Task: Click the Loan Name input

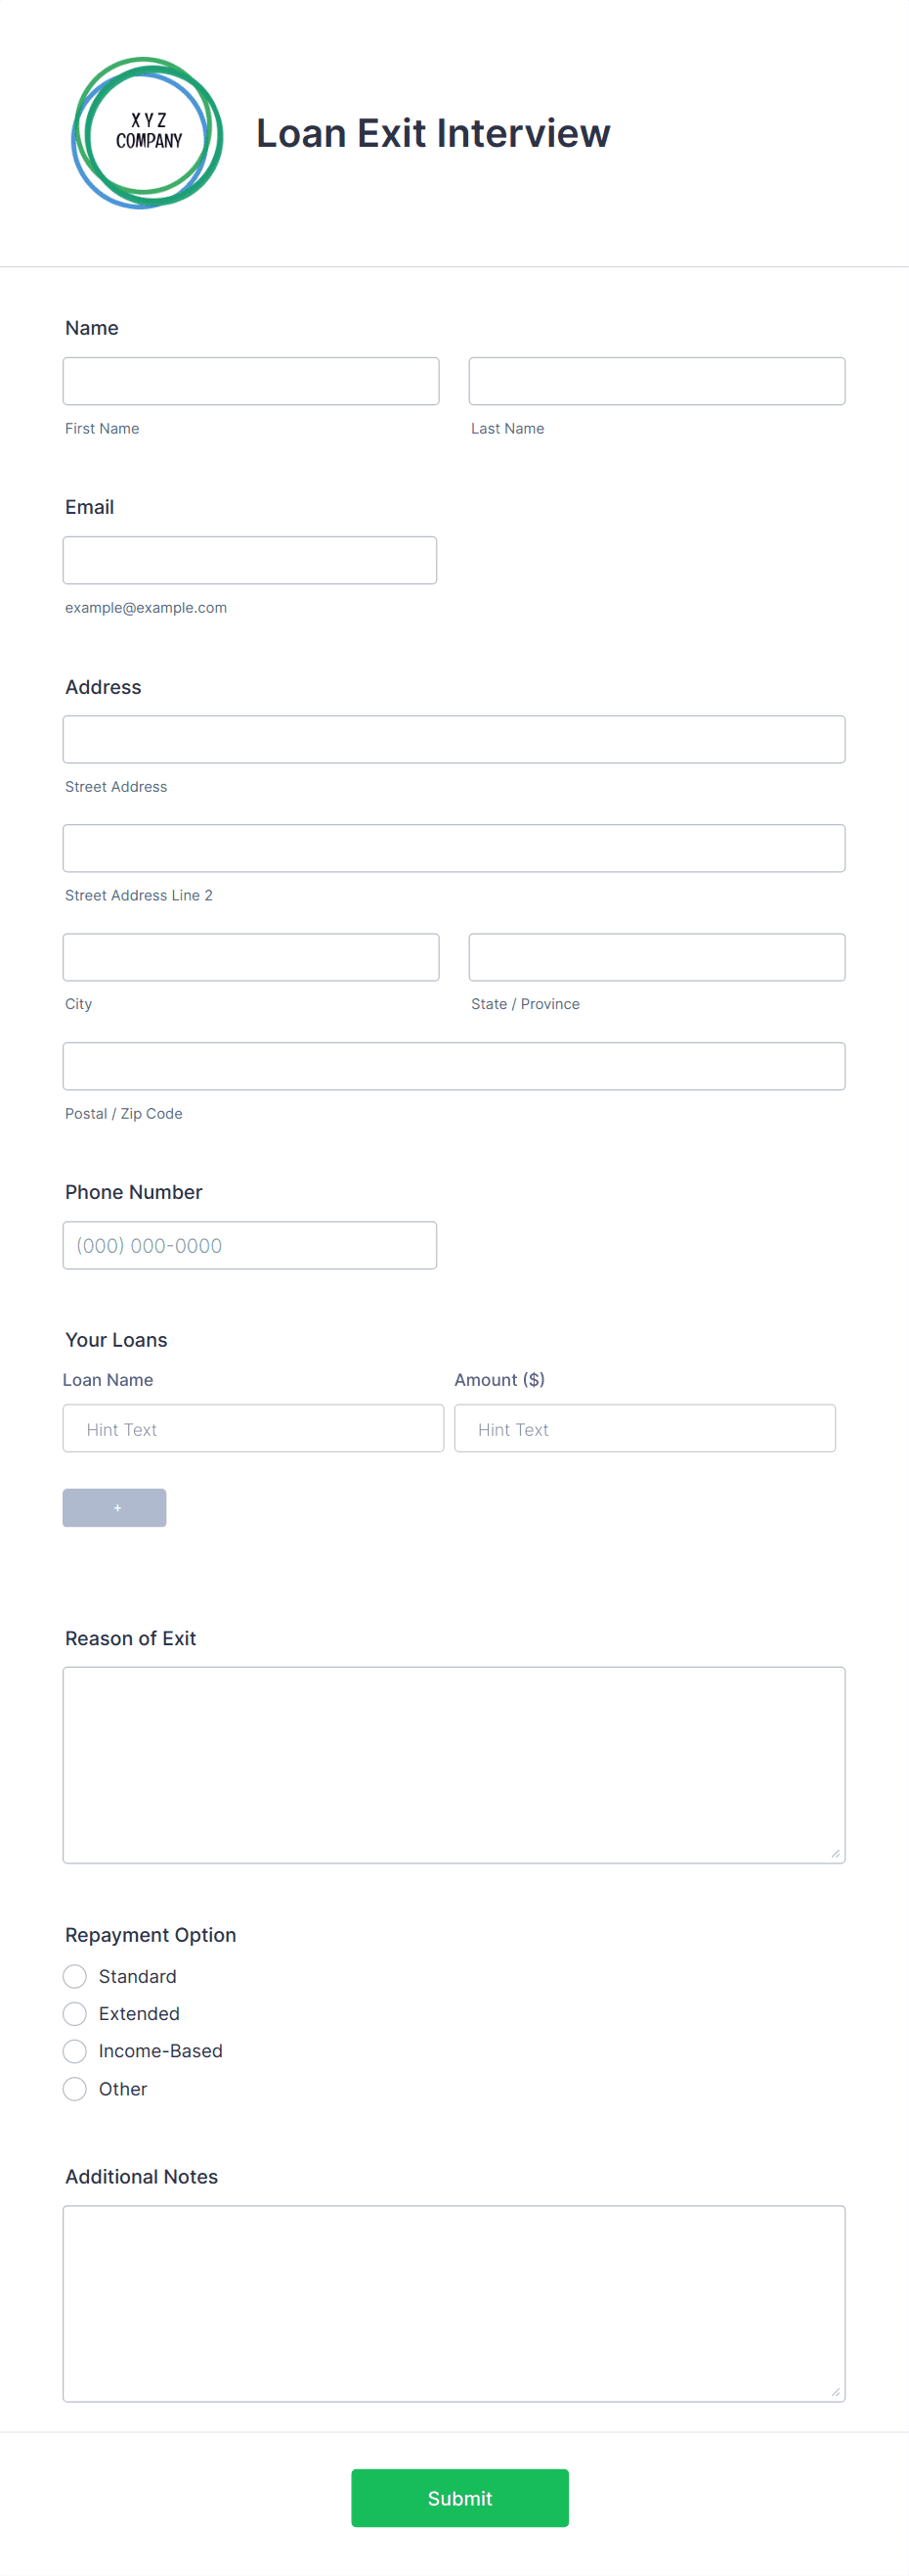Action: pos(254,1428)
